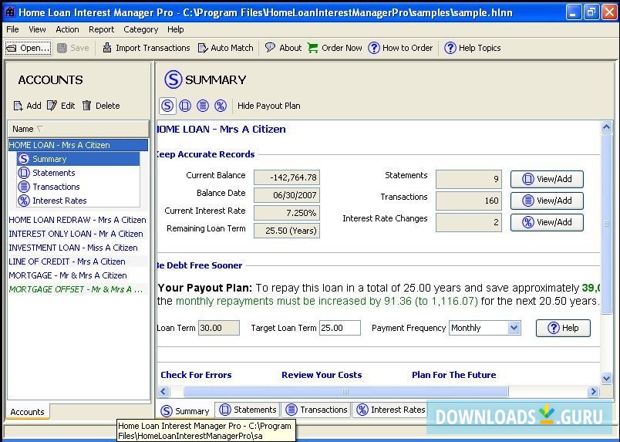
Task: Click the Review Your Costs heading
Action: (x=322, y=375)
